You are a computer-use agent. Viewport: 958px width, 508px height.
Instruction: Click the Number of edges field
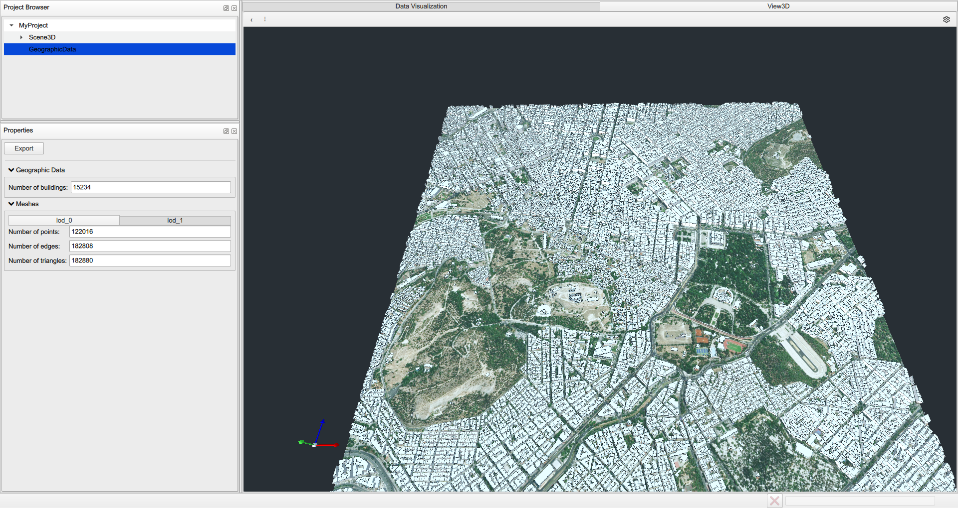(150, 246)
